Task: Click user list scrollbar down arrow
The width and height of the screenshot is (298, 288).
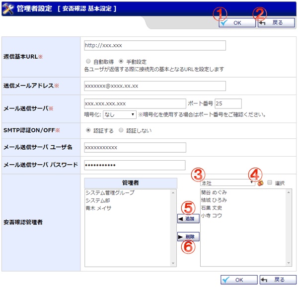Action: [x=289, y=263]
